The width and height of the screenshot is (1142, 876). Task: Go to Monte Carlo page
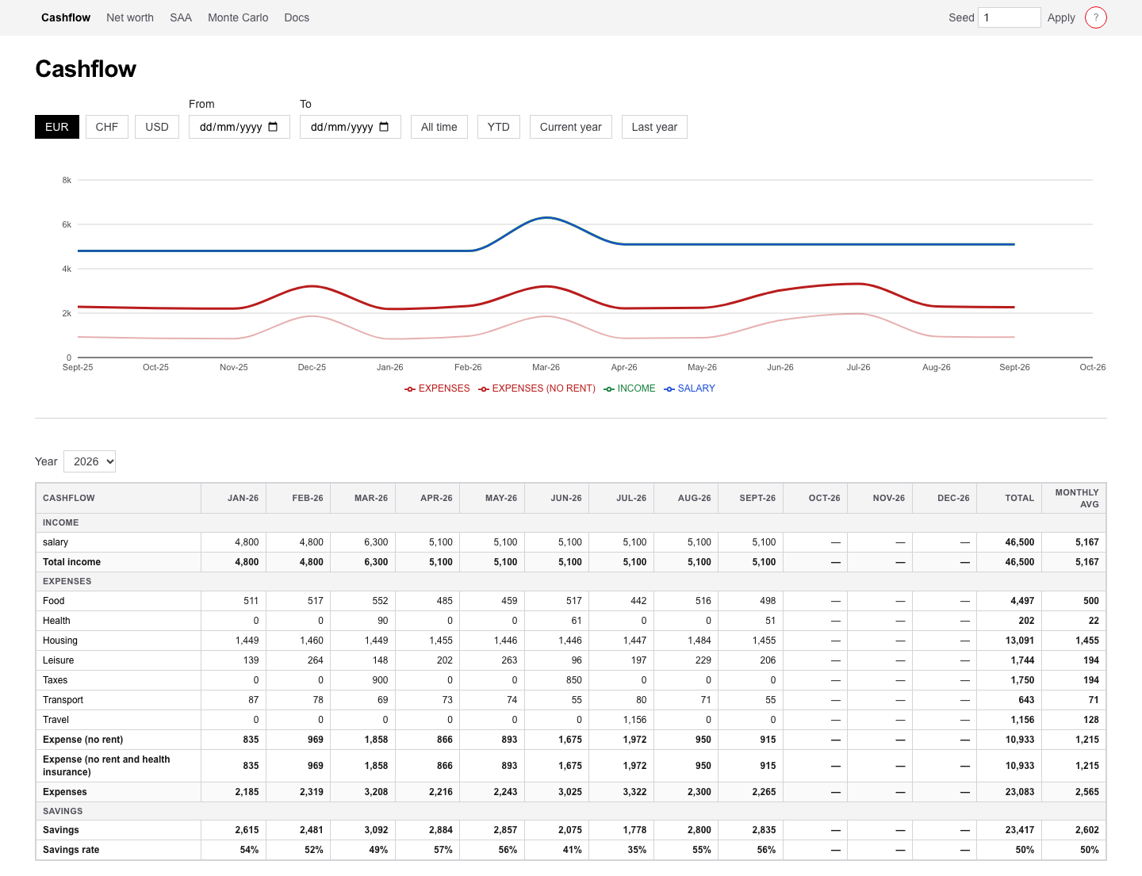point(238,17)
